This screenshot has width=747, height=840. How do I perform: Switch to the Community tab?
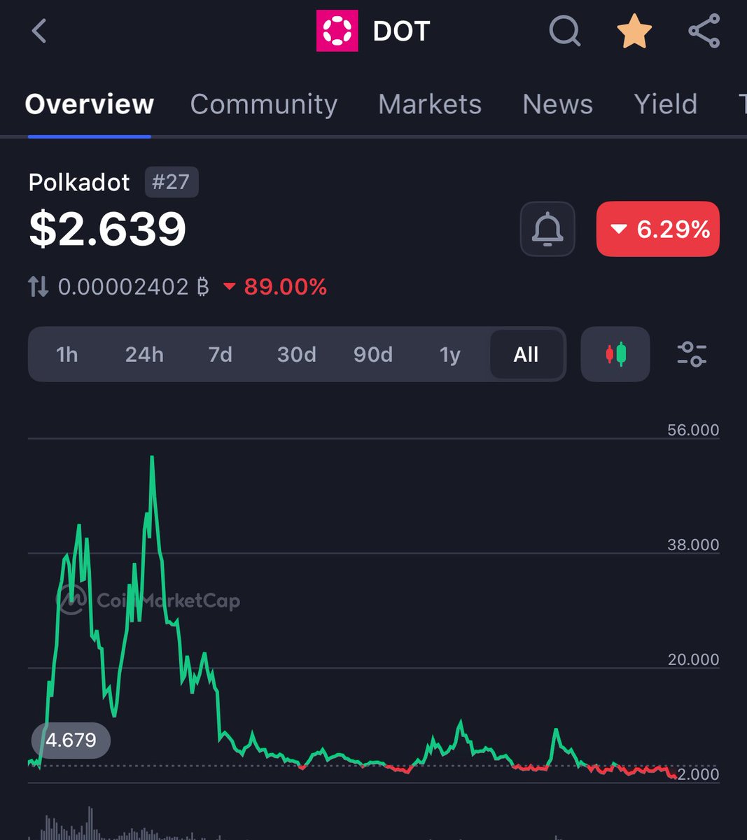[264, 104]
